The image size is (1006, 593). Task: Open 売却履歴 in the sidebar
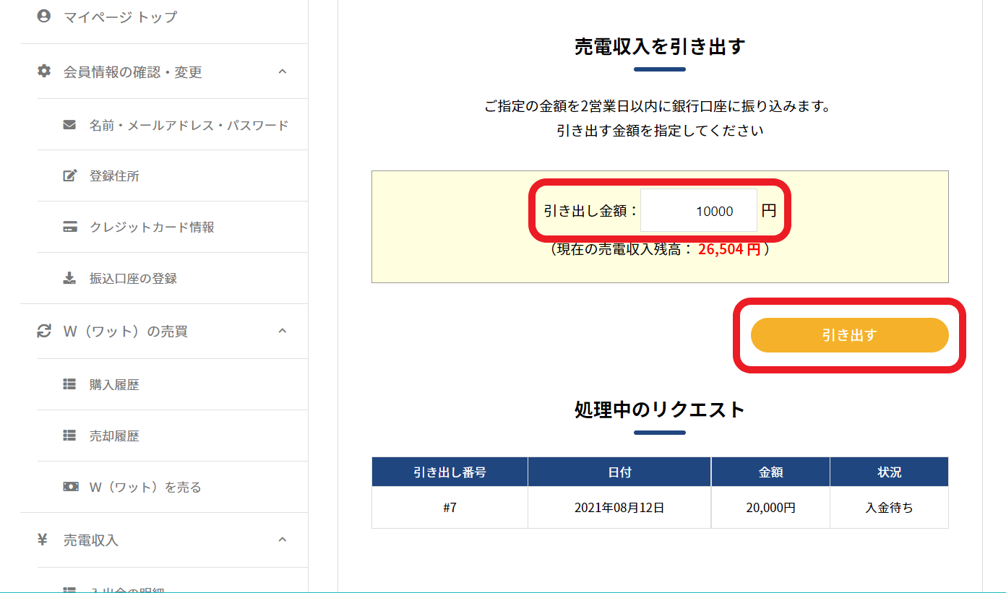click(114, 436)
